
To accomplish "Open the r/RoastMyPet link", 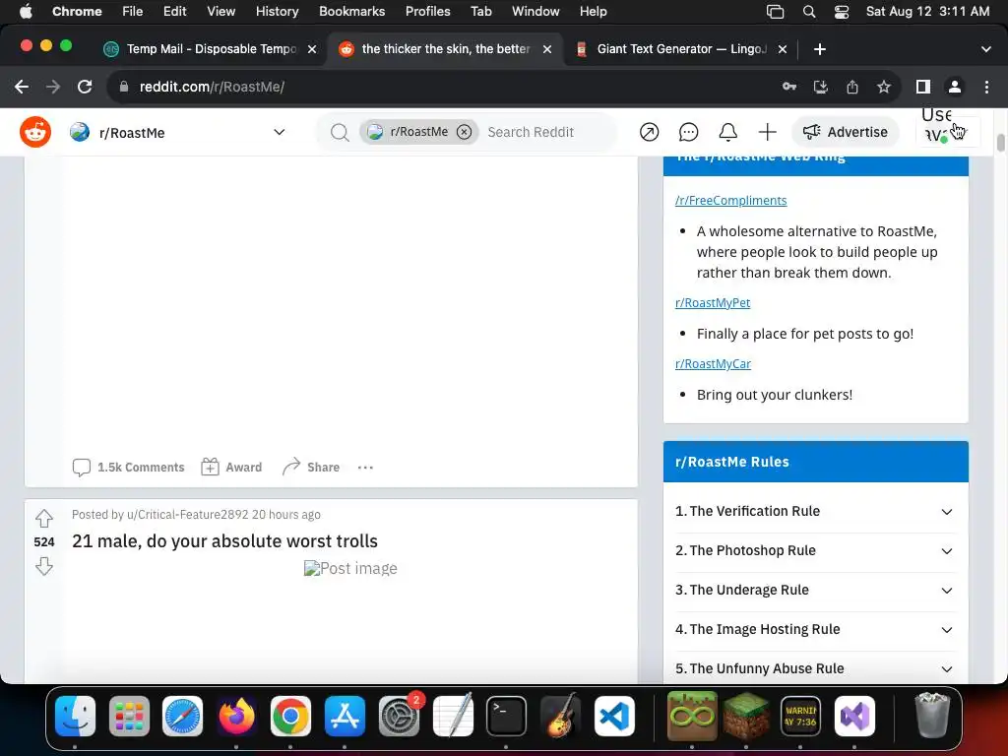I will (713, 303).
